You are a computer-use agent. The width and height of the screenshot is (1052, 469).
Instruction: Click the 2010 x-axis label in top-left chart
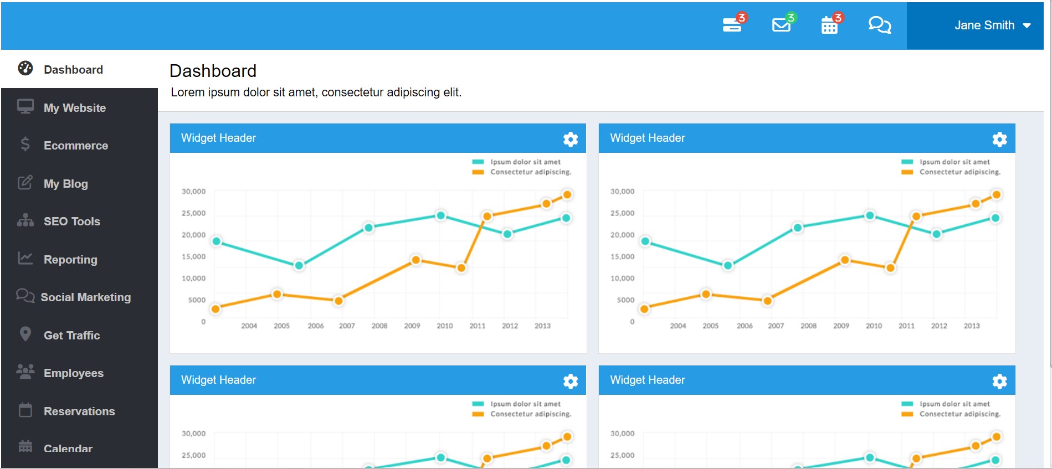click(x=445, y=326)
